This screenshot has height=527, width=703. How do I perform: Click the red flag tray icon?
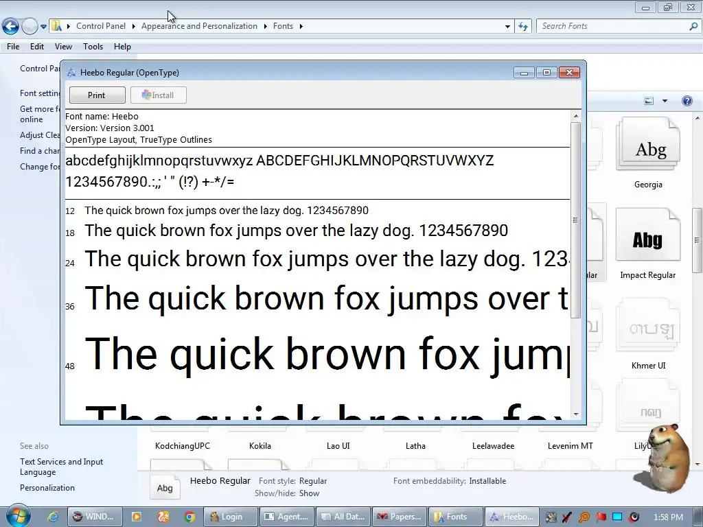click(601, 517)
